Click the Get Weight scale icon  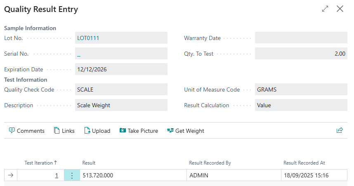[170, 131]
